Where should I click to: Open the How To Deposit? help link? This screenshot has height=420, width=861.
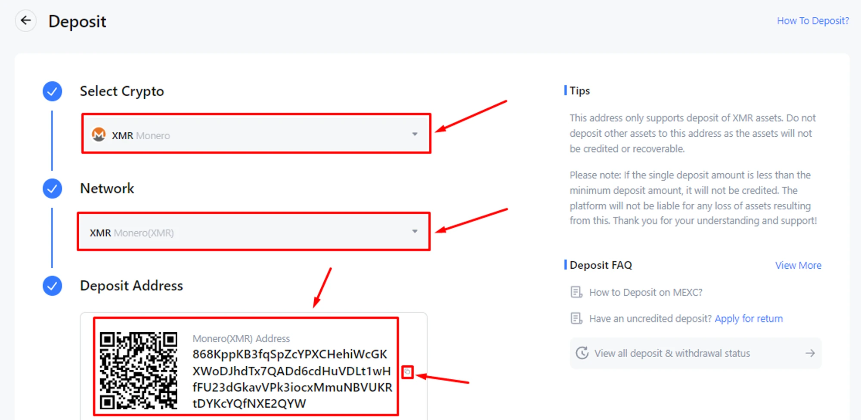(x=813, y=21)
